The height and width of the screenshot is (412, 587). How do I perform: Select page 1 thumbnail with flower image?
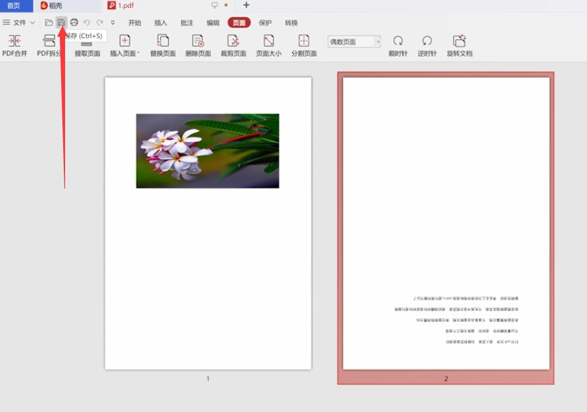(x=208, y=223)
